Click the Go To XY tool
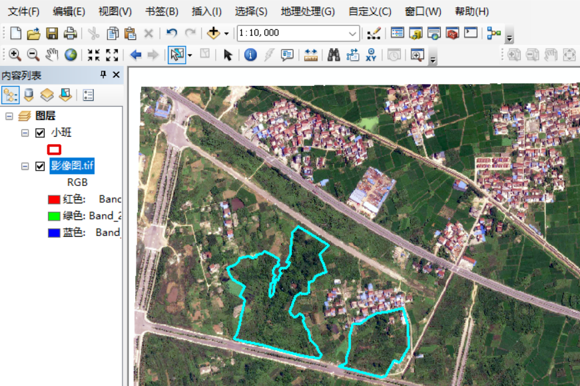Image resolution: width=580 pixels, height=386 pixels. 372,55
